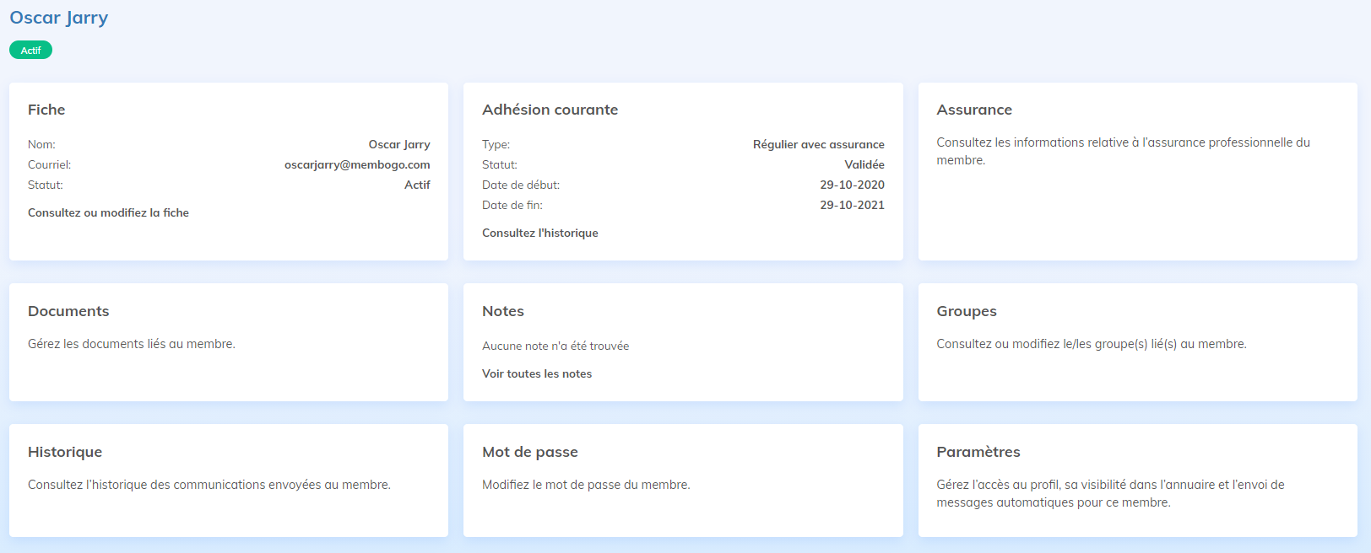Click 'Aucune note n'a été trouvée' text
Image resolution: width=1371 pixels, height=553 pixels.
[x=555, y=346]
